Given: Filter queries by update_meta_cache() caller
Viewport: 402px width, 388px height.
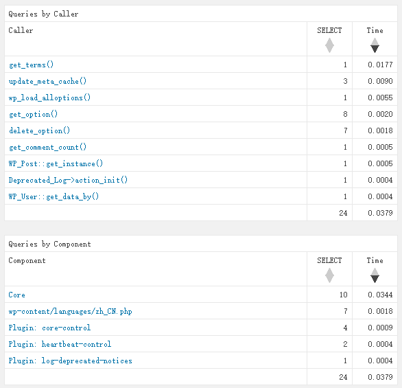Looking at the screenshot, I should 47,81.
